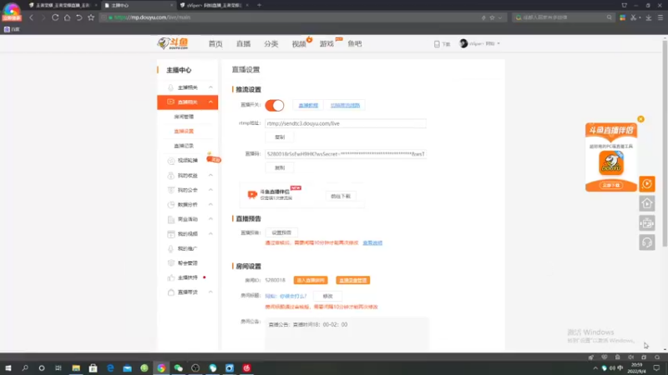Open the Microsoft Store taskbar icon
The image size is (668, 375).
click(93, 367)
